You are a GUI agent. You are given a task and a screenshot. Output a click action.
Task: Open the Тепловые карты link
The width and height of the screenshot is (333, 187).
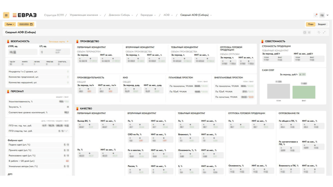coord(59,42)
